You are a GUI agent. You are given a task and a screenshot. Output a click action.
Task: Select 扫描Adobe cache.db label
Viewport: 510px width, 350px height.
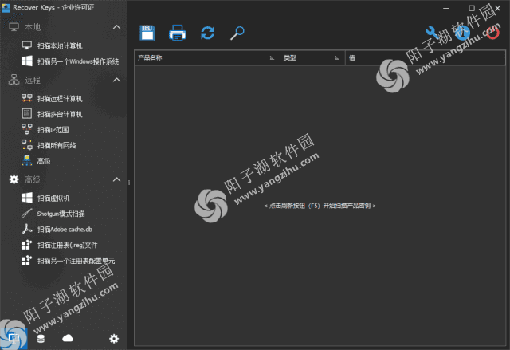coord(65,230)
